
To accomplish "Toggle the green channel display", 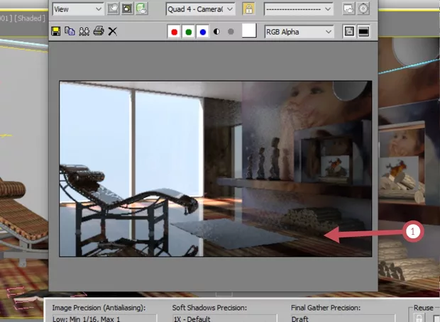I will click(x=189, y=32).
